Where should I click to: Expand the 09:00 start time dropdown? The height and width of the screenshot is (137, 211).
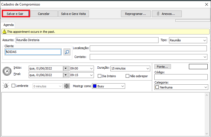coord(91,68)
